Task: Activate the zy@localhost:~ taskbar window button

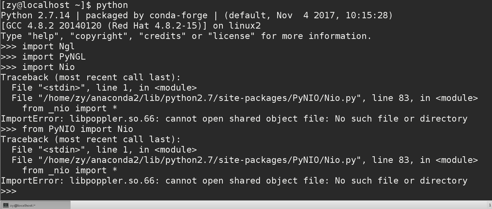Action: (x=36, y=205)
